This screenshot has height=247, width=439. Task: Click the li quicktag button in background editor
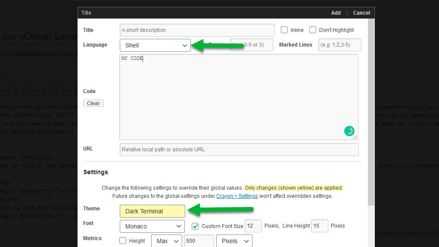coord(50,90)
